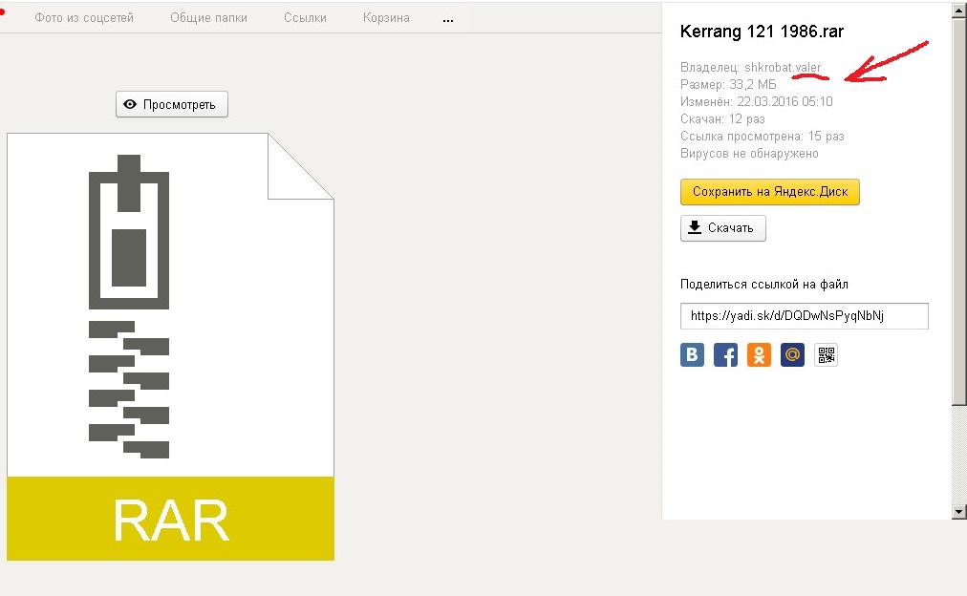
Task: Share file via Mail.ru @ icon
Action: 792,355
